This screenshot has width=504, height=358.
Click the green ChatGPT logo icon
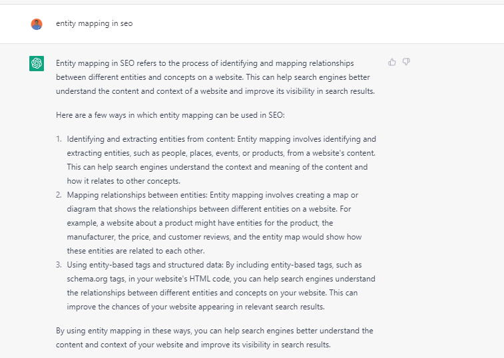pyautogui.click(x=37, y=63)
